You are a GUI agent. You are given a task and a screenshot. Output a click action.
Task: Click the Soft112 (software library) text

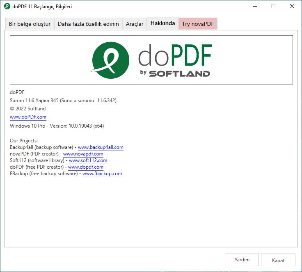pyautogui.click(x=37, y=160)
